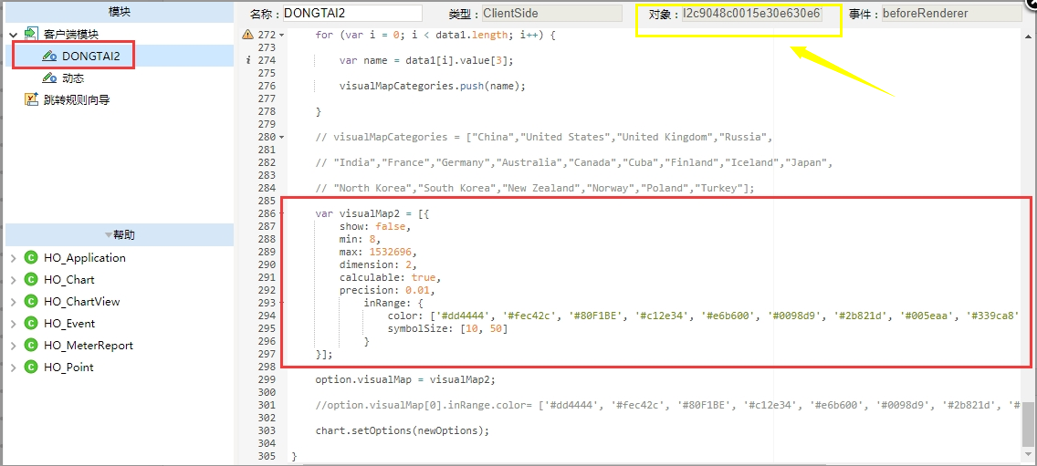
Task: Click the HO_MeterReport class icon
Action: coord(30,345)
